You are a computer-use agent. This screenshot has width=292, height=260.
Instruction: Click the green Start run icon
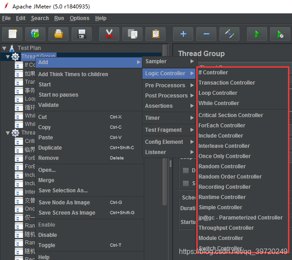click(x=257, y=34)
